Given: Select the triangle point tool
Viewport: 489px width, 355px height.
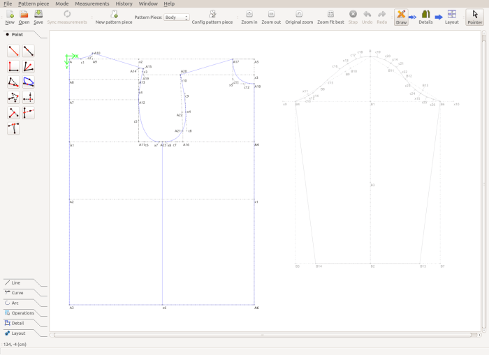Looking at the screenshot, I should 13,98.
